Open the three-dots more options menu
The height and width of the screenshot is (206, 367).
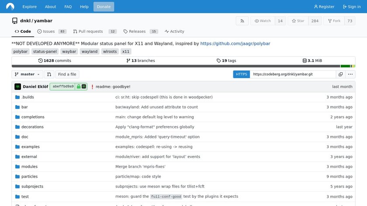[x=350, y=74]
